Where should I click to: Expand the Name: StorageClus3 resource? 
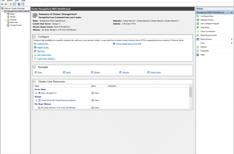(x=36, y=93)
